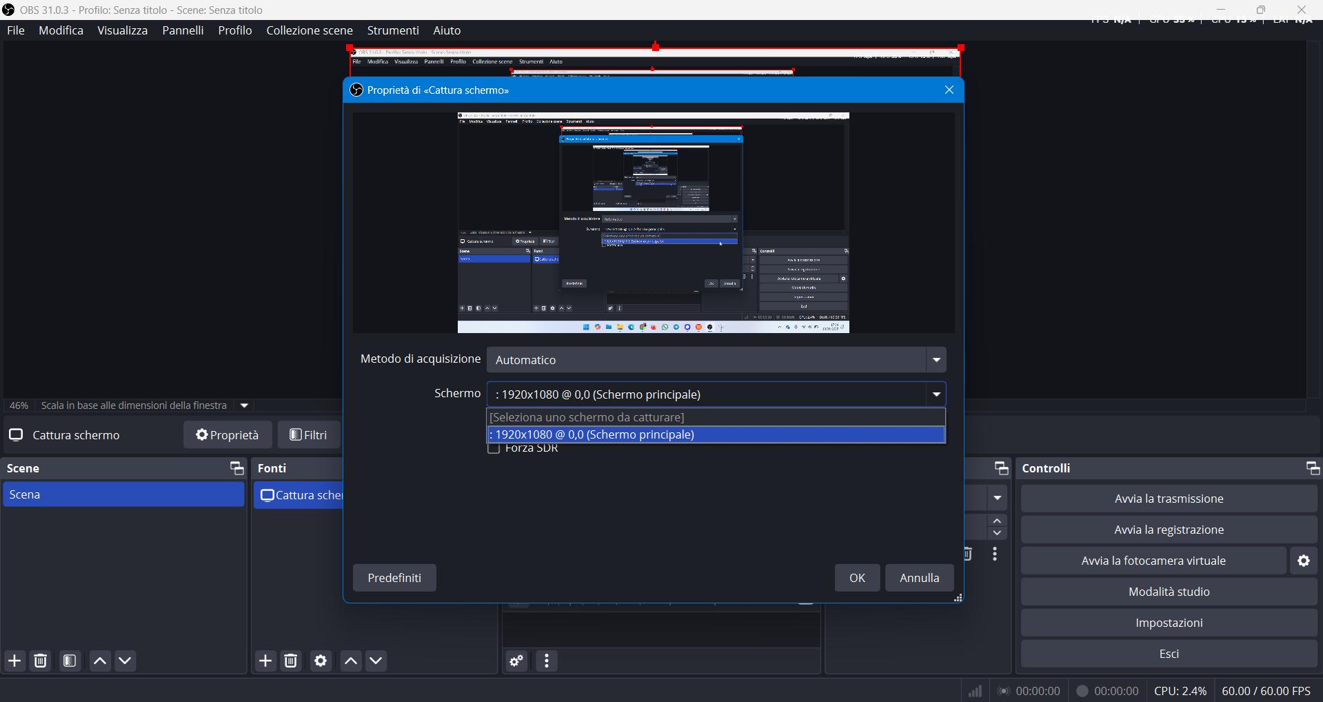Open source properties gear in Fonti toolbar

[x=321, y=661]
